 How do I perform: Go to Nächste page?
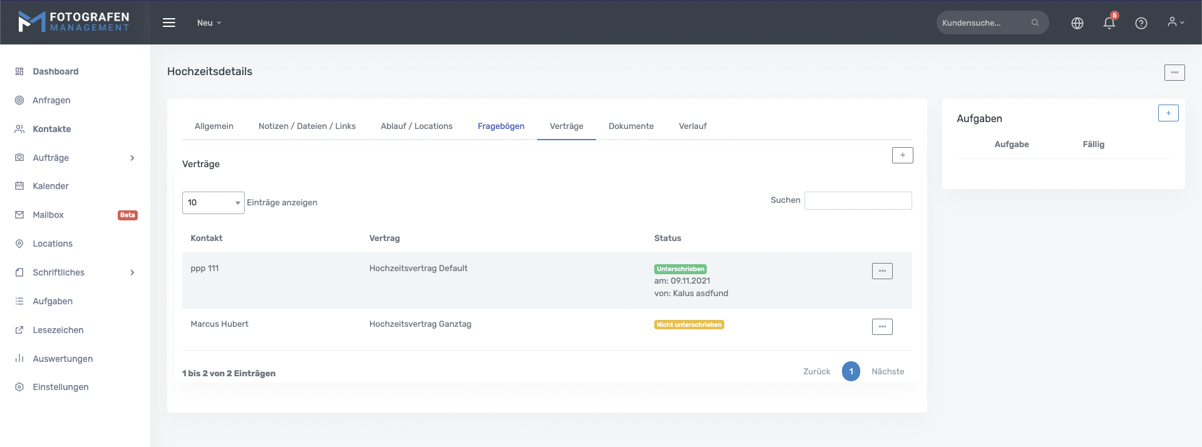tap(887, 371)
